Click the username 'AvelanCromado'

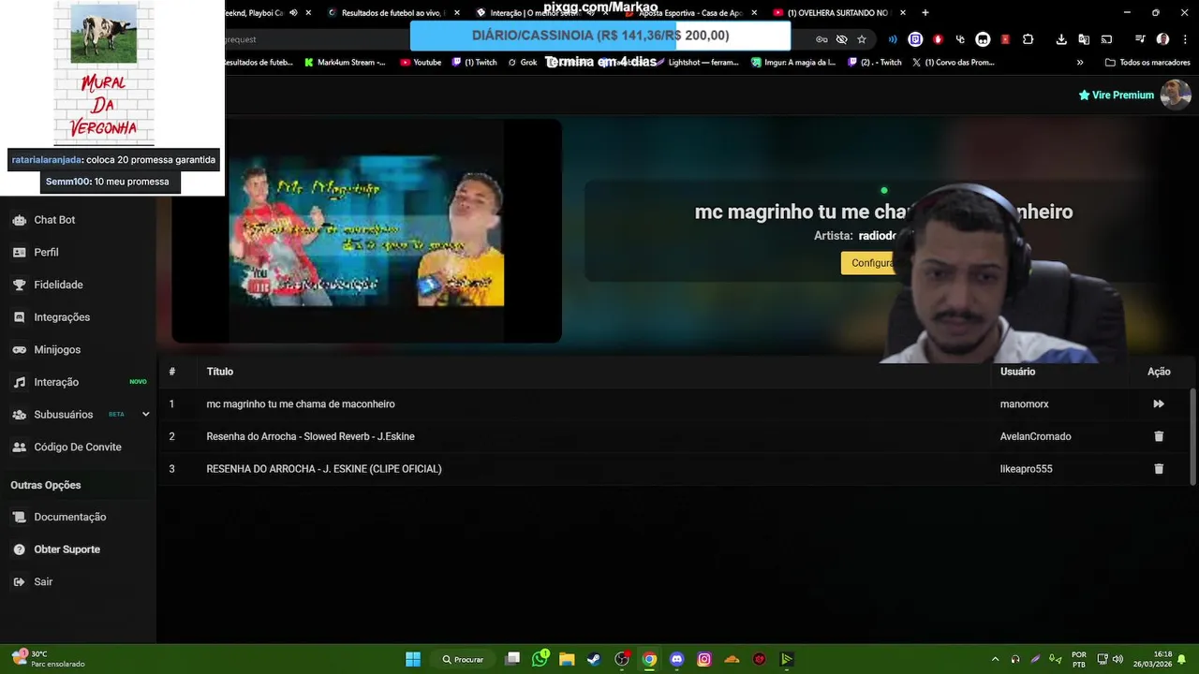tap(1035, 436)
